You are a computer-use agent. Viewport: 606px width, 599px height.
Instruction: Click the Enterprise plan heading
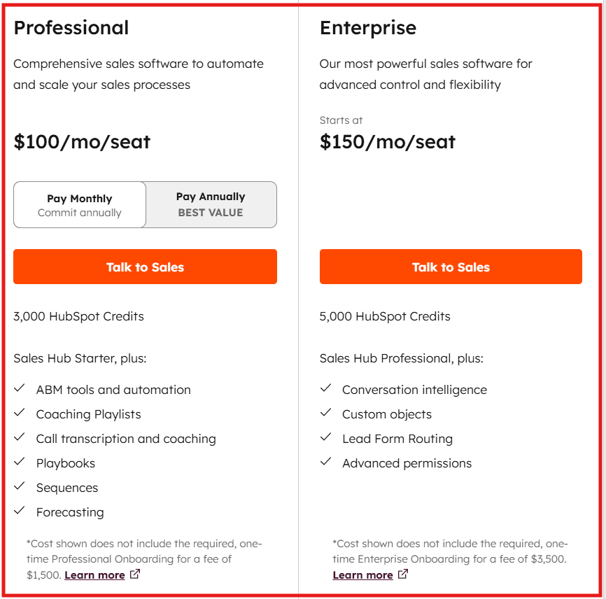(x=367, y=28)
